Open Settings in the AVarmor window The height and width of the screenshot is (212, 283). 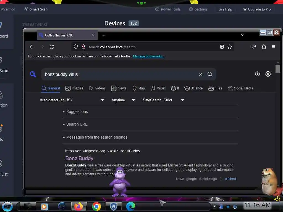[198, 9]
